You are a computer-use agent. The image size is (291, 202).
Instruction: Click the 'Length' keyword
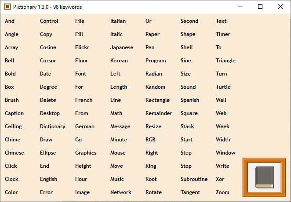pos(119,87)
